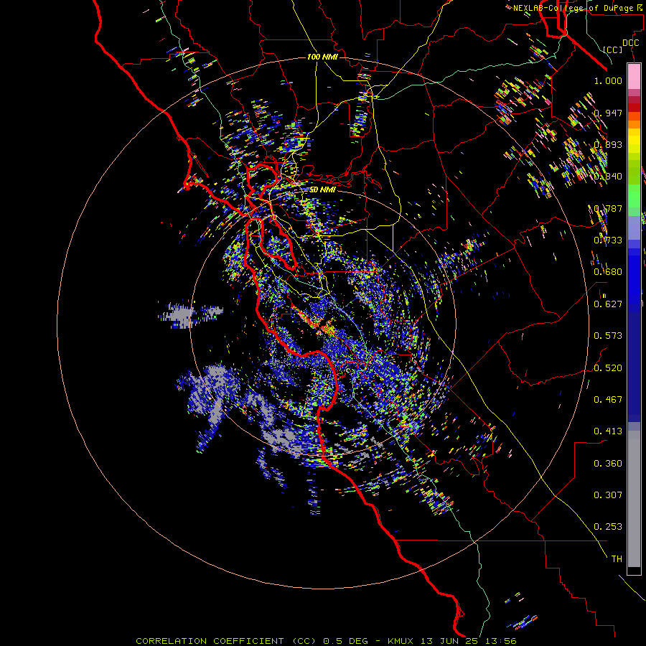Pick the gray band in the color bar
Image resolution: width=646 pixels, height=646 pixels.
(634, 499)
